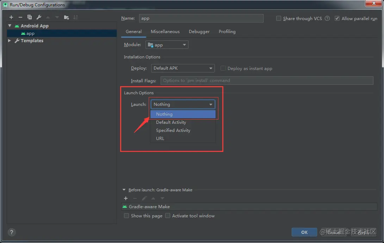Viewport: 384px width, 243px height.
Task: Add a new run configuration
Action: coord(11,17)
